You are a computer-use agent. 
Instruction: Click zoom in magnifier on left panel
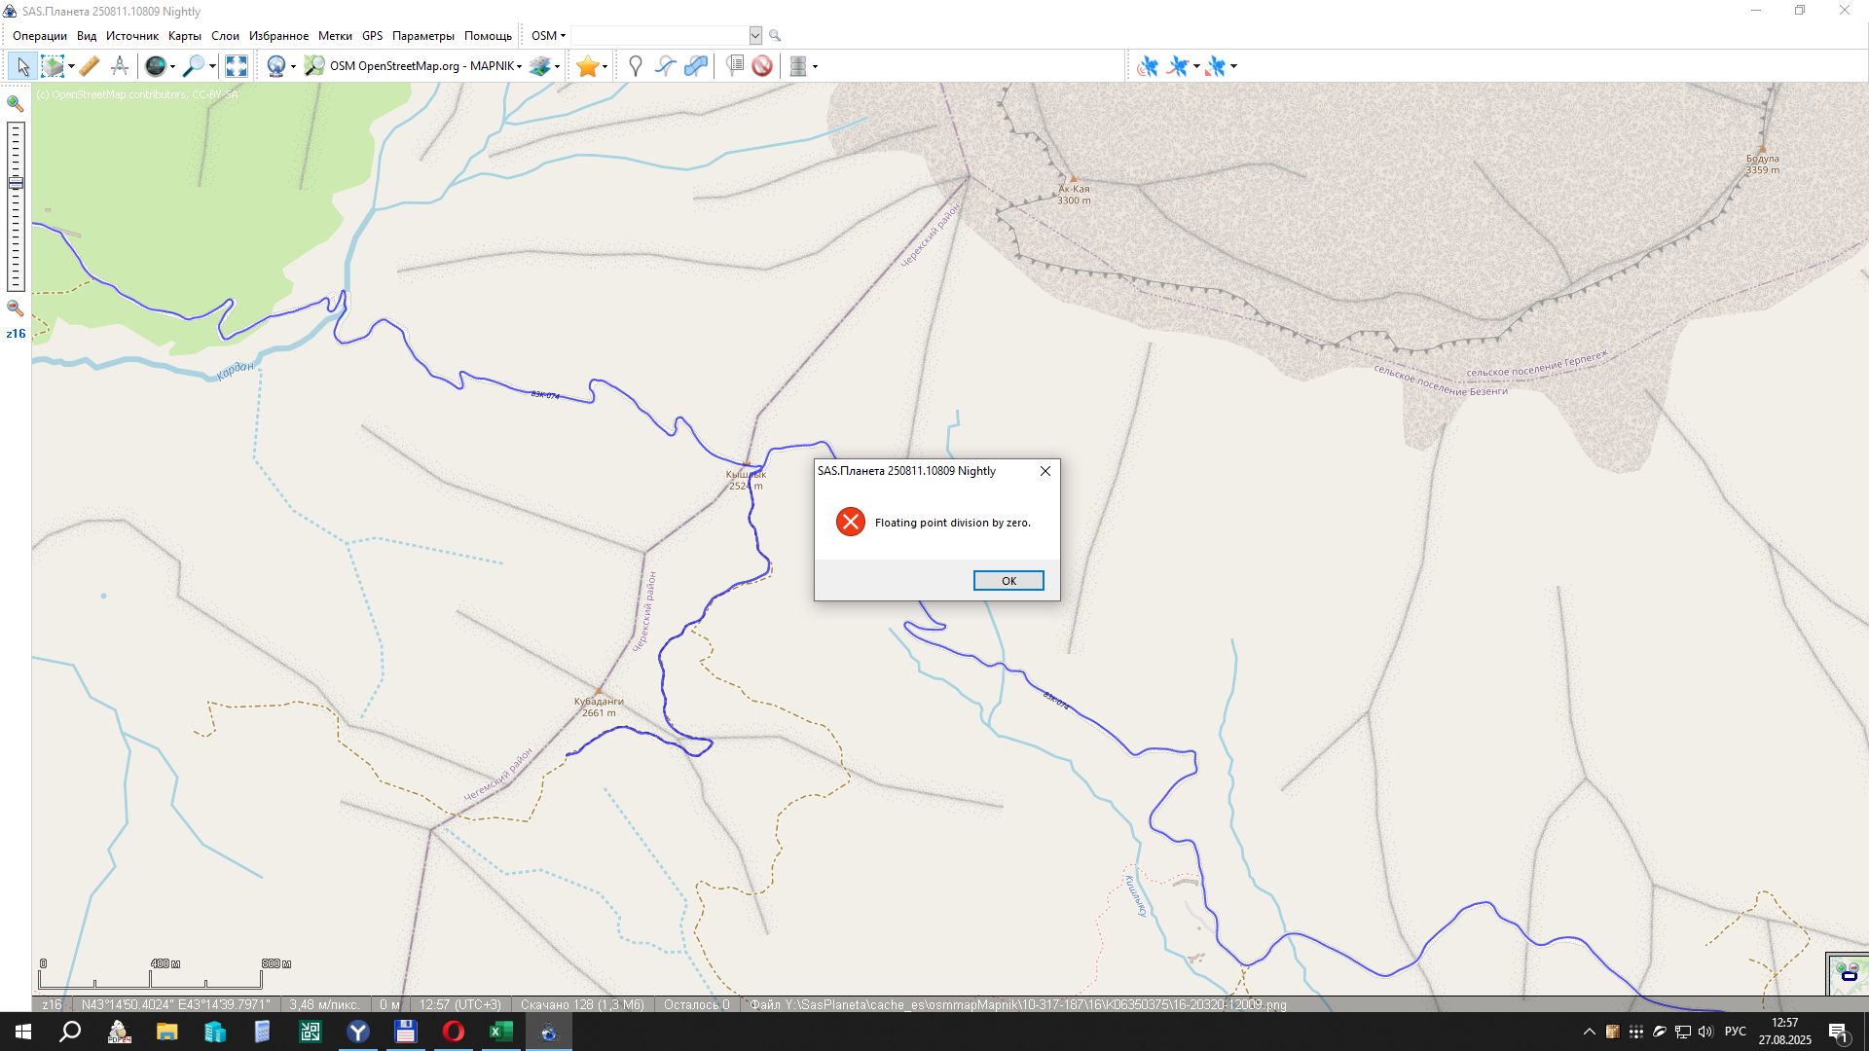[15, 103]
